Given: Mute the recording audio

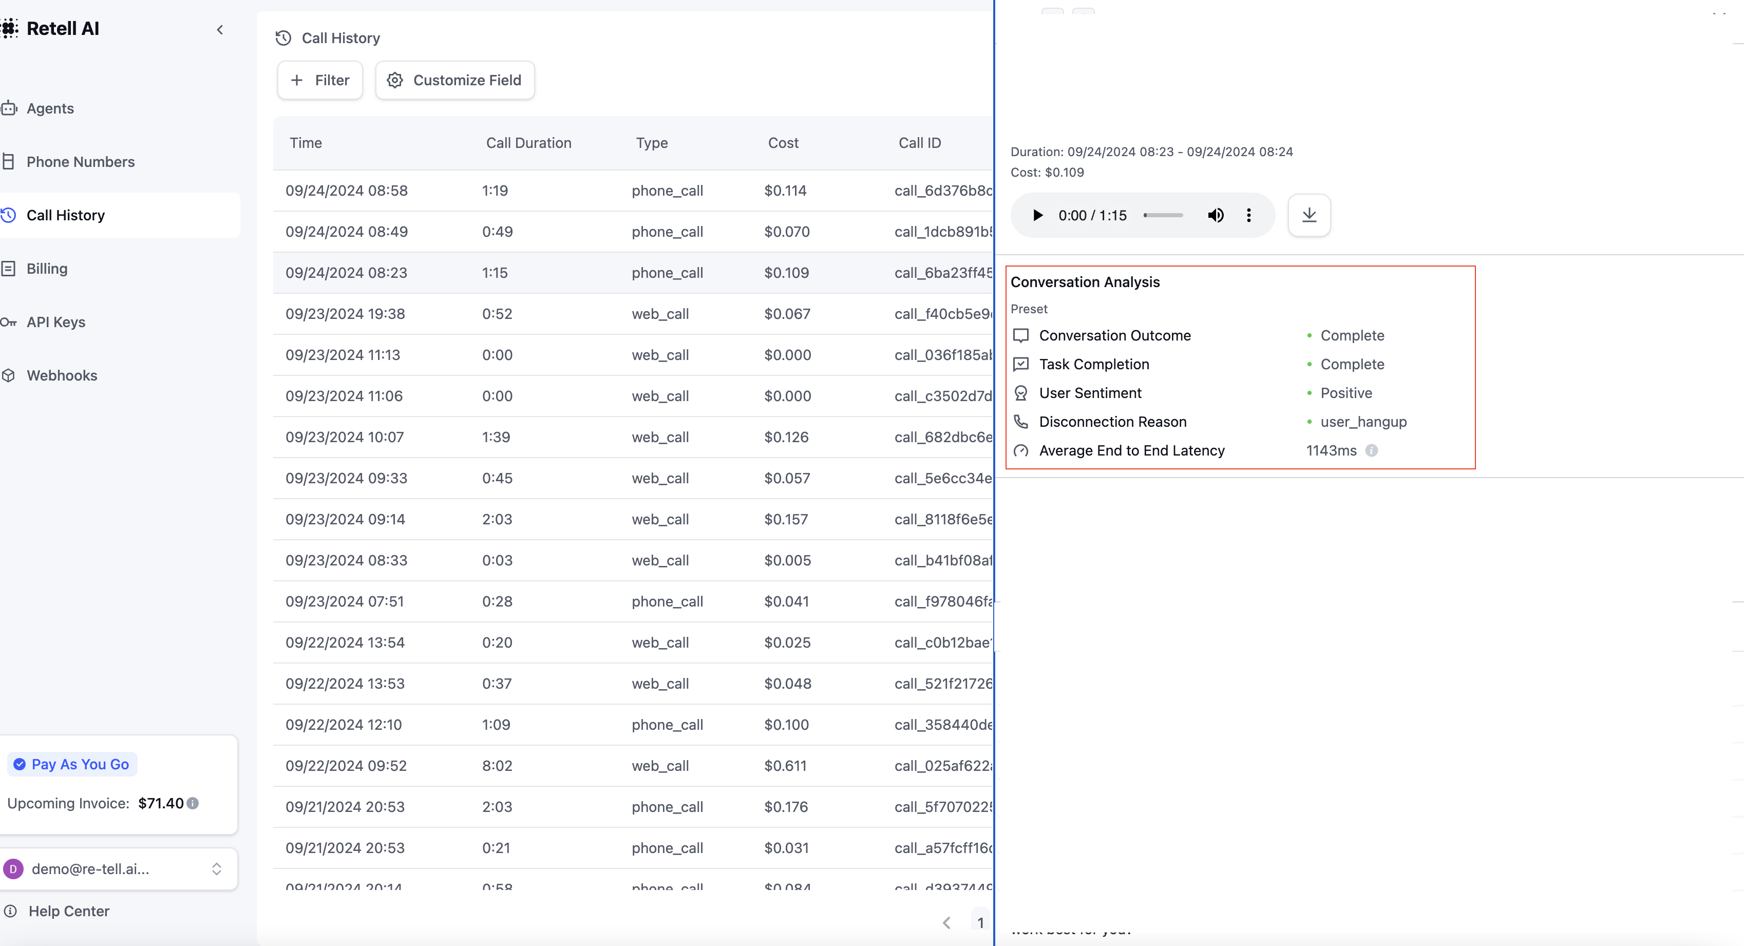Looking at the screenshot, I should coord(1215,215).
